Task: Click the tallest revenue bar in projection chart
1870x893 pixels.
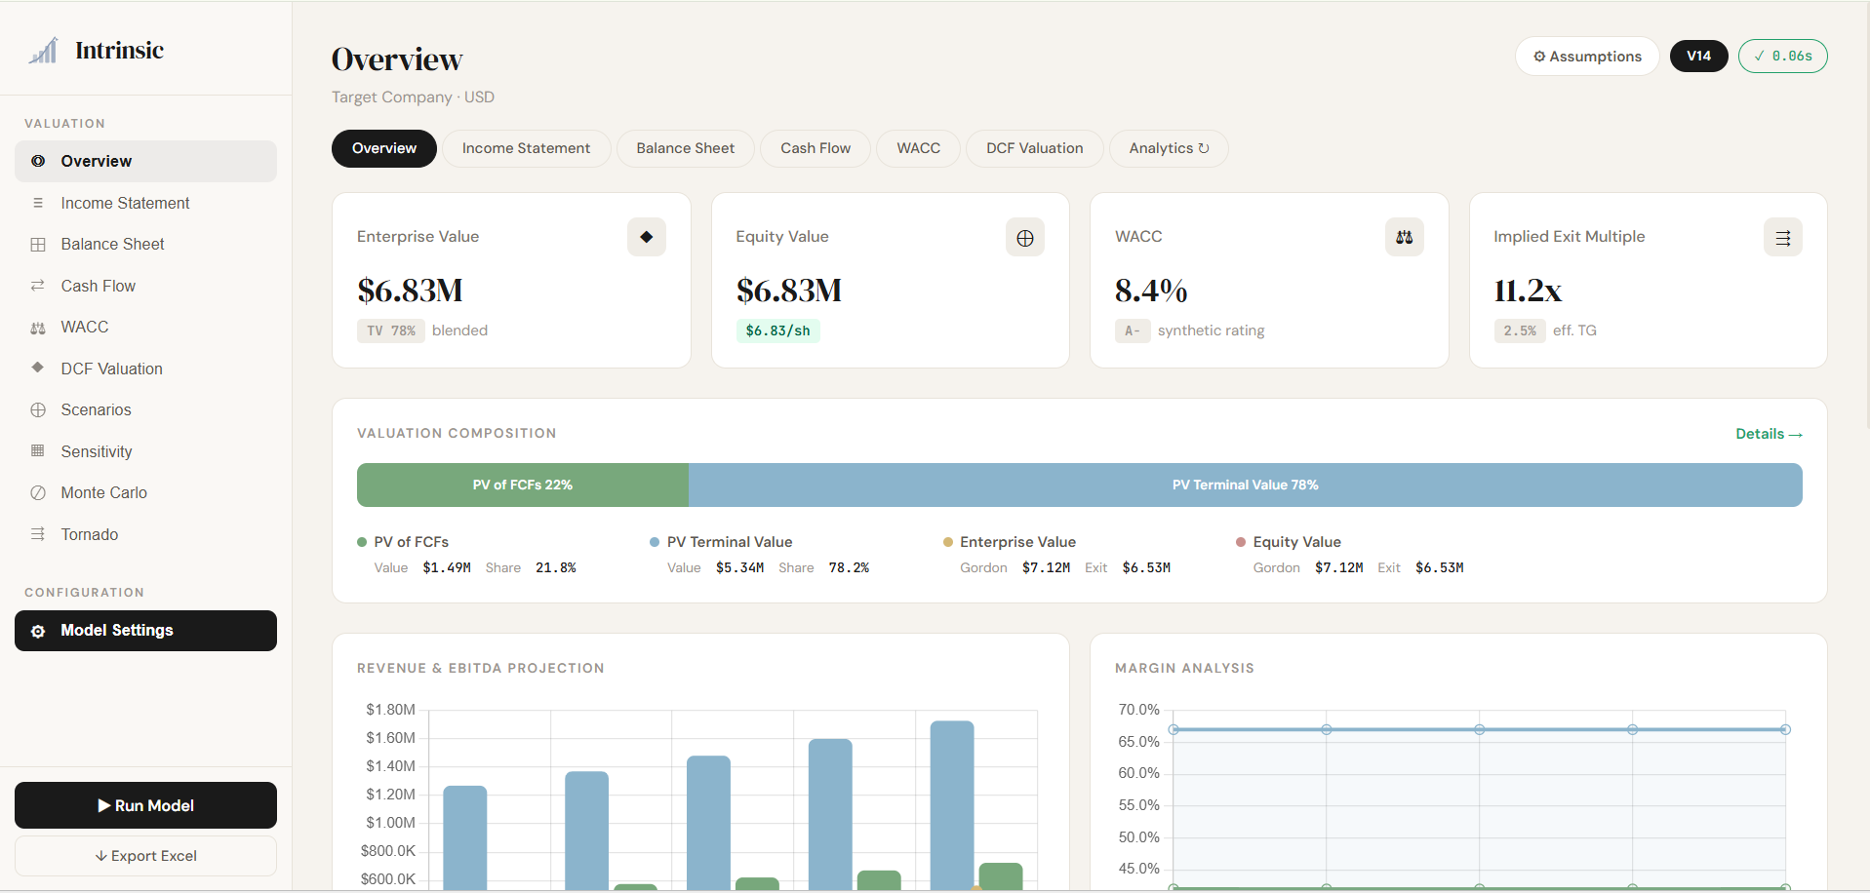Action: coord(952,805)
